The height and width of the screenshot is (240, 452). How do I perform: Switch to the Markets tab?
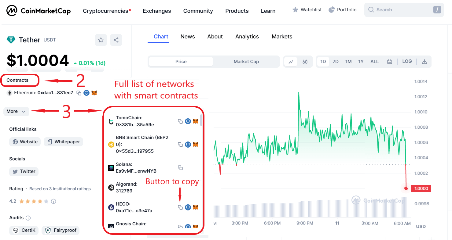click(x=282, y=37)
